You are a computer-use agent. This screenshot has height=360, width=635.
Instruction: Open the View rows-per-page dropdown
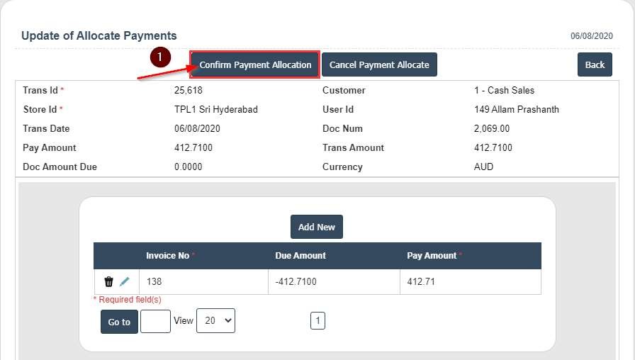click(215, 320)
